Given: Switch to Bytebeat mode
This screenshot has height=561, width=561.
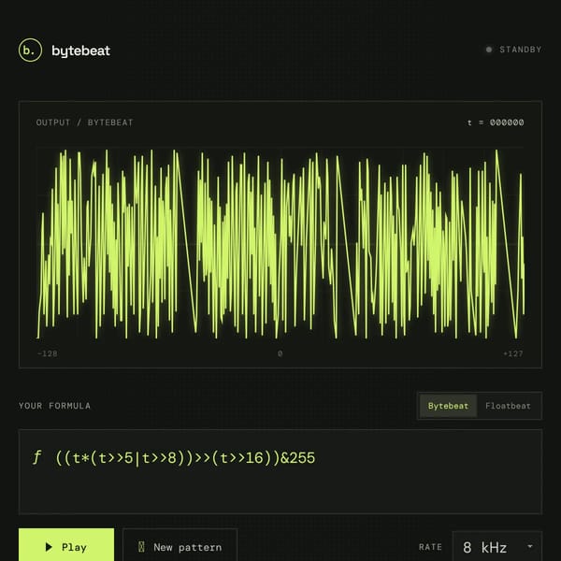Looking at the screenshot, I should (448, 406).
